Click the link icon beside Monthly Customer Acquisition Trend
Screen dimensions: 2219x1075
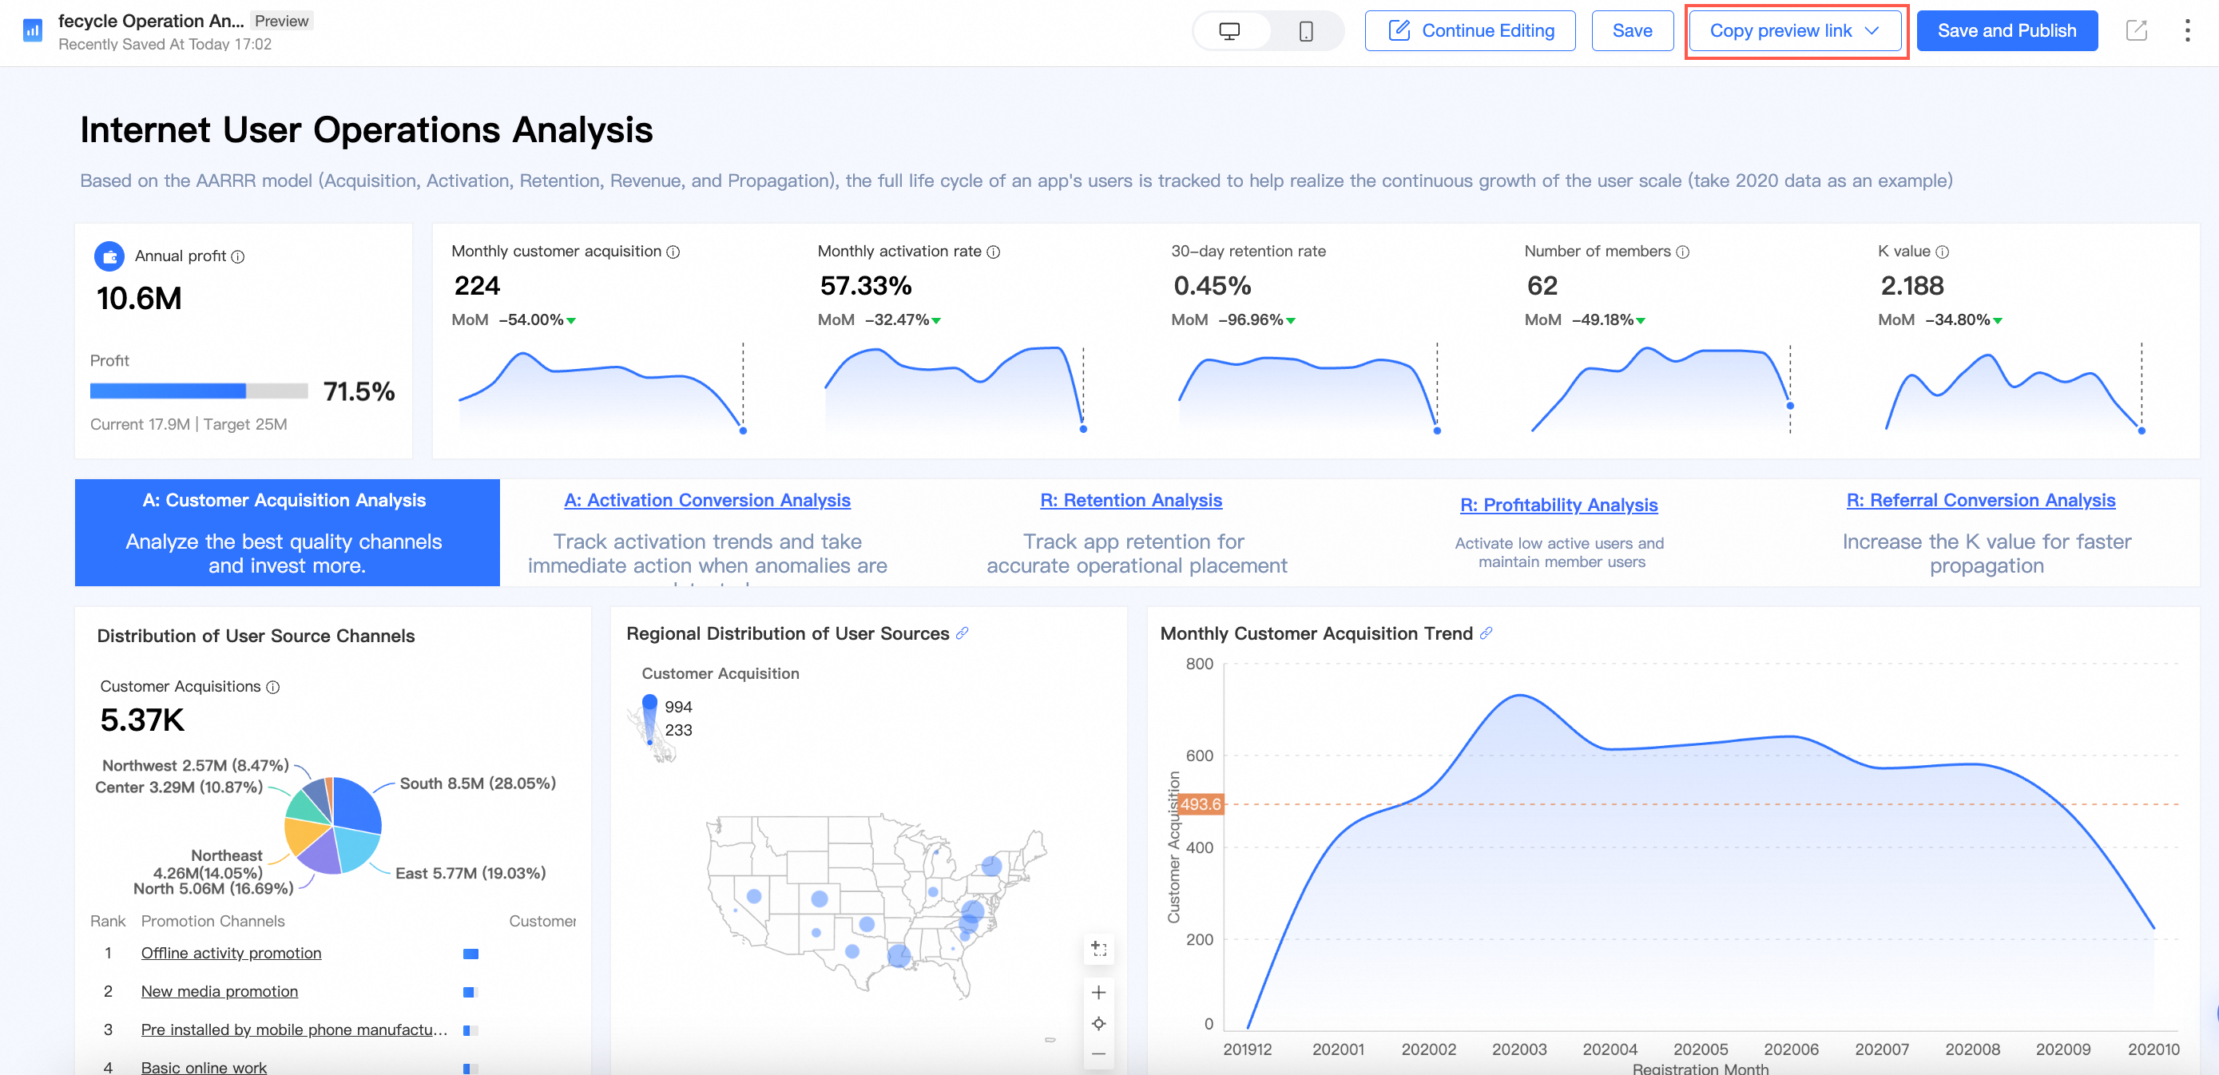(x=1486, y=633)
